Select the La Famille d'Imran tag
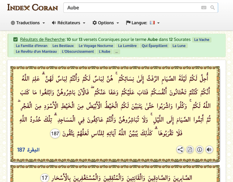The image size is (233, 182). click(x=32, y=46)
